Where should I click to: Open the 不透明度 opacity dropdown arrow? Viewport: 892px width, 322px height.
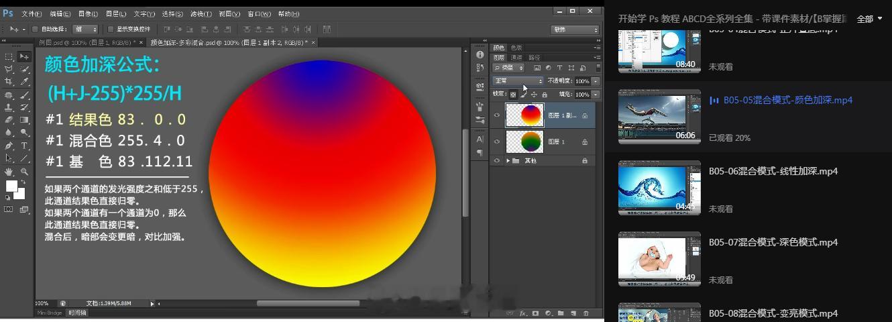click(x=596, y=81)
